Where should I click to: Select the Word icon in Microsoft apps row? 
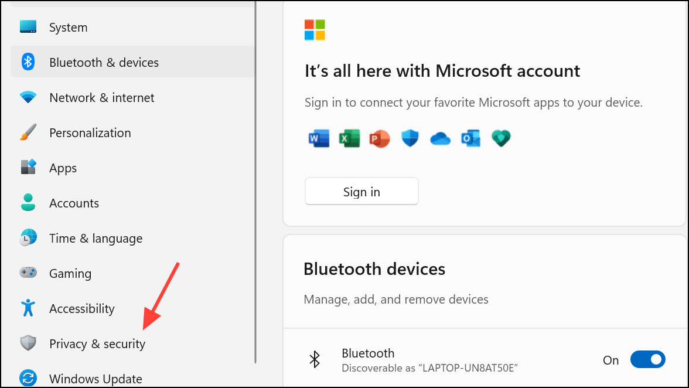(319, 138)
